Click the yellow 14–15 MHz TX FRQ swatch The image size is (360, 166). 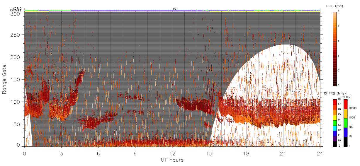(x=334, y=118)
